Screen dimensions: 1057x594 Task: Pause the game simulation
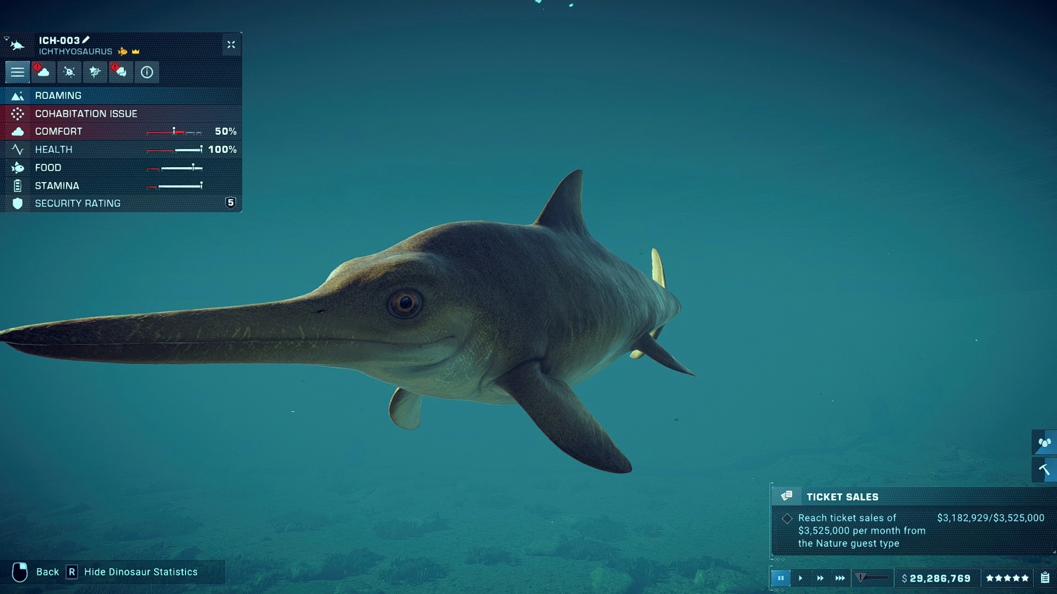pyautogui.click(x=781, y=578)
